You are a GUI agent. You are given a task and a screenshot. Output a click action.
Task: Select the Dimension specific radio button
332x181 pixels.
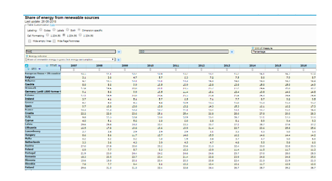tap(79, 30)
